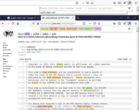Pick the 'public static void' autocomplete suggestion

coord(83,12)
